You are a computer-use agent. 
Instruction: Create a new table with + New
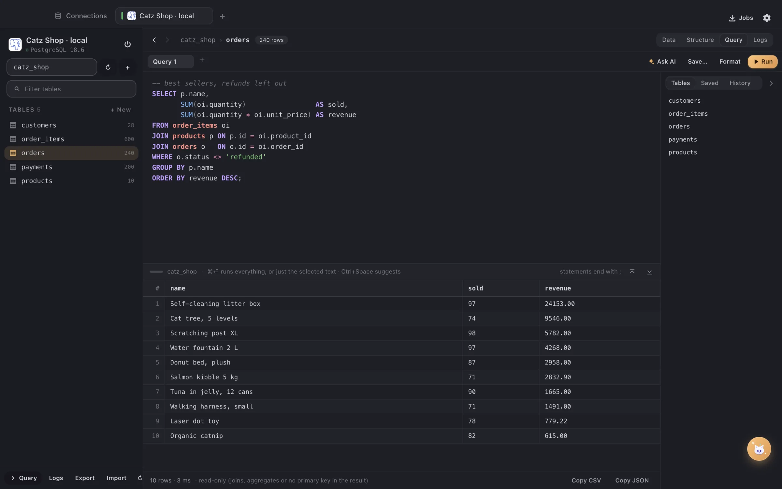[x=121, y=110]
